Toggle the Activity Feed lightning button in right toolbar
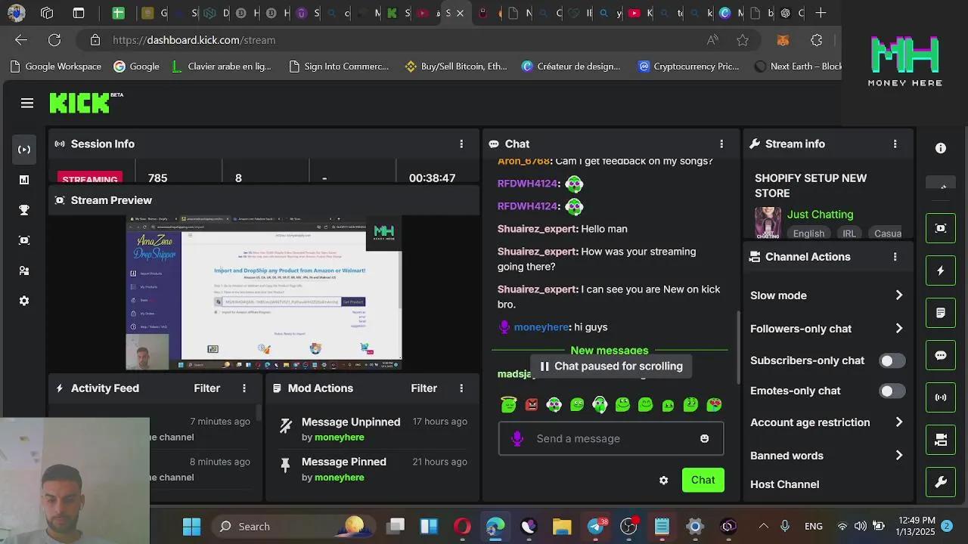The width and height of the screenshot is (968, 544). (941, 270)
